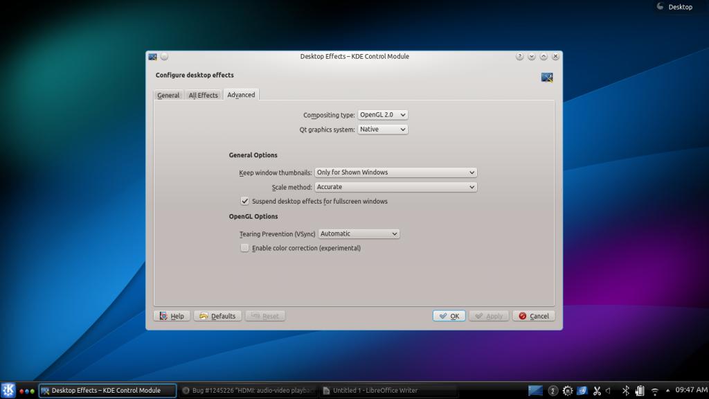Click the volume speaker tray icon

608,391
